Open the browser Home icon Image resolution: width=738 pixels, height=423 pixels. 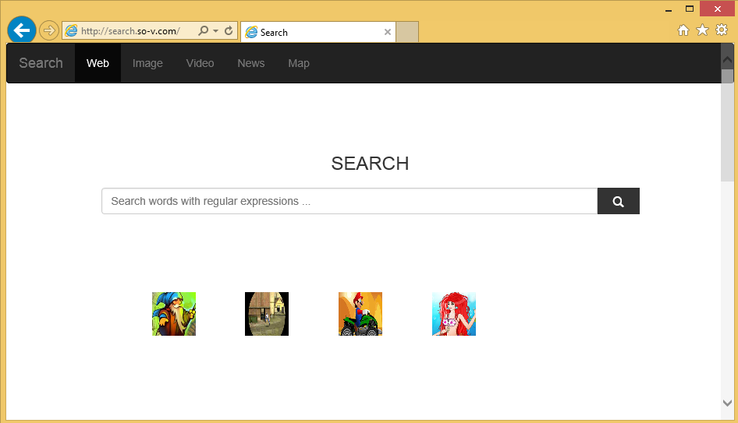[683, 30]
